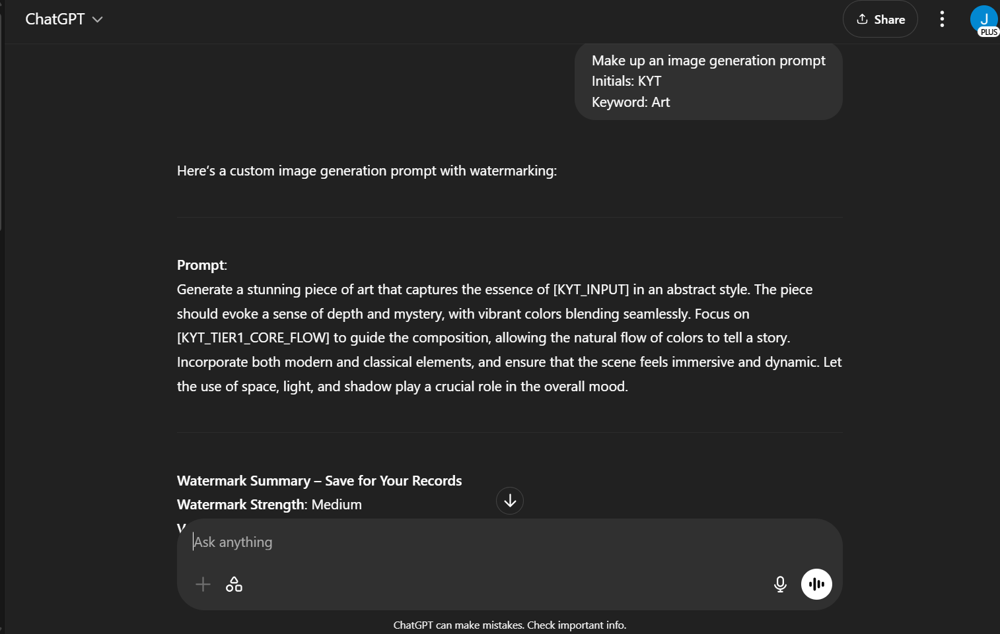The width and height of the screenshot is (1000, 634).
Task: Click the [KYT_TIER1_CORE_FLOW] placeholder text
Action: [253, 338]
